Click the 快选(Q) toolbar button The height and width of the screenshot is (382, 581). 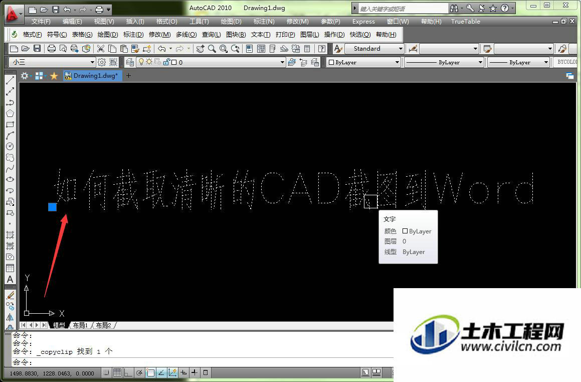[x=360, y=35]
